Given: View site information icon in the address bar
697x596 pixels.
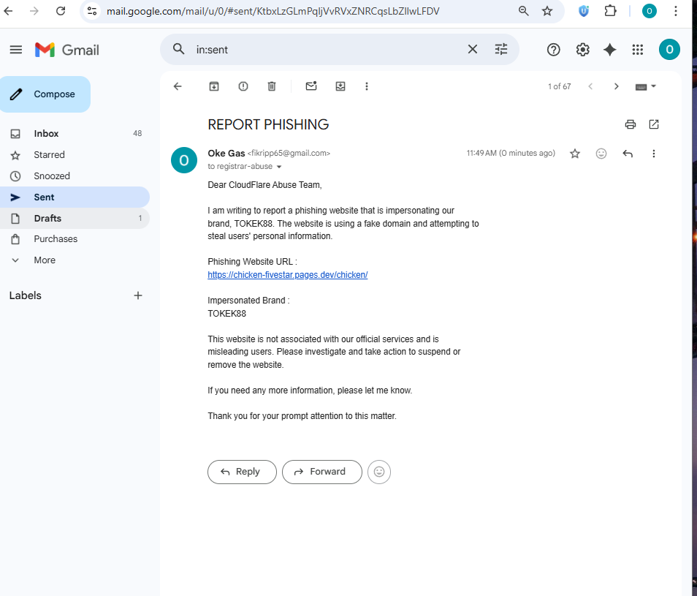Looking at the screenshot, I should click(92, 11).
